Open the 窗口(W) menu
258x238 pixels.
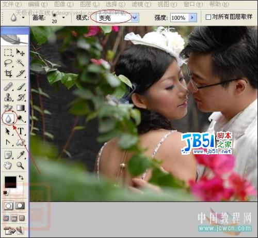193,4
